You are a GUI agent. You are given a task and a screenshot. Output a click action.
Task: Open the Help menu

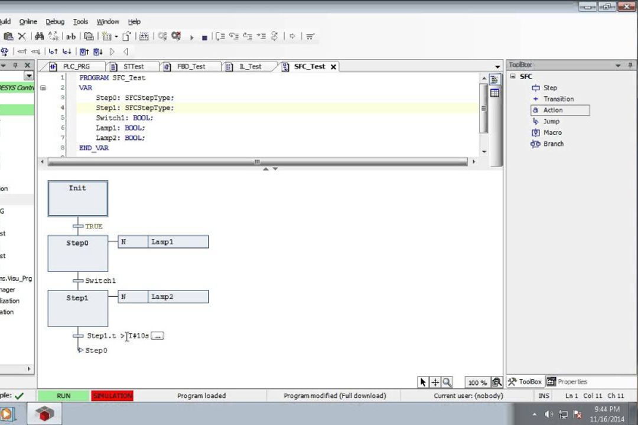point(134,22)
